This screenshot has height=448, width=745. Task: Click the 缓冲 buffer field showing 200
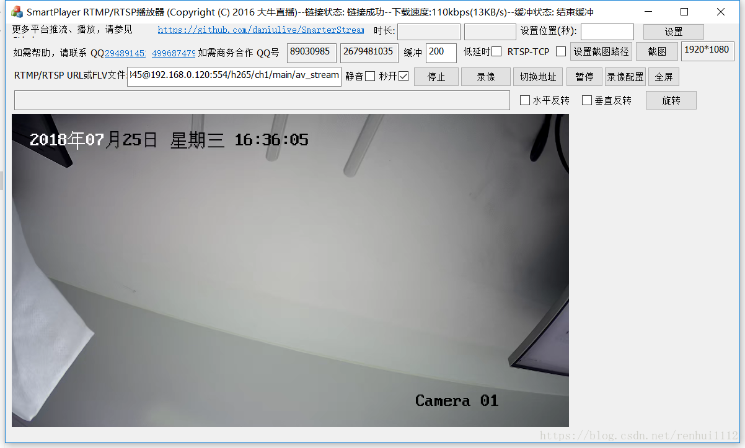[441, 53]
